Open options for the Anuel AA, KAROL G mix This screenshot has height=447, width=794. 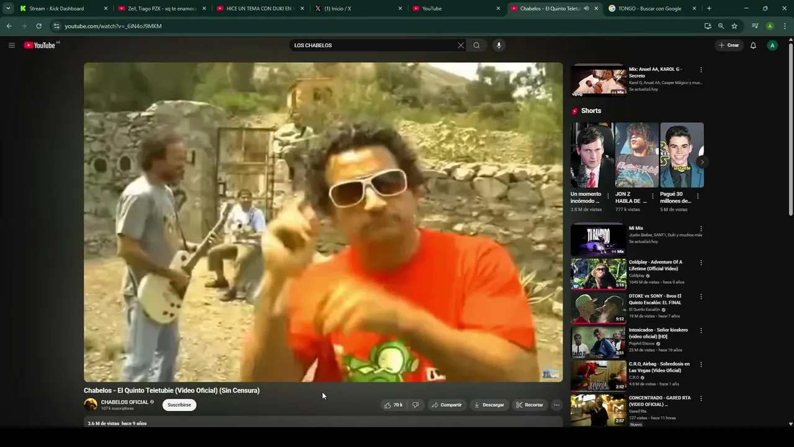coord(701,70)
